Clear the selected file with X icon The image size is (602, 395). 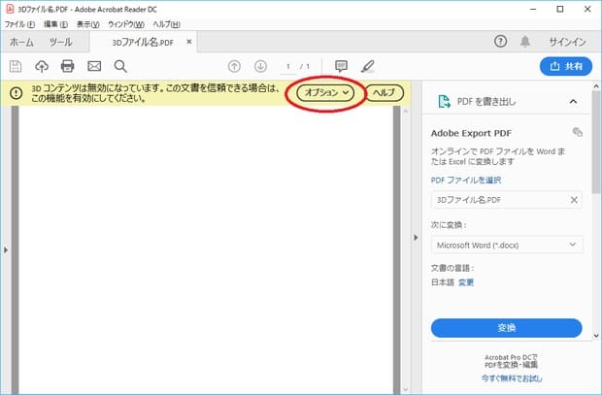[574, 200]
